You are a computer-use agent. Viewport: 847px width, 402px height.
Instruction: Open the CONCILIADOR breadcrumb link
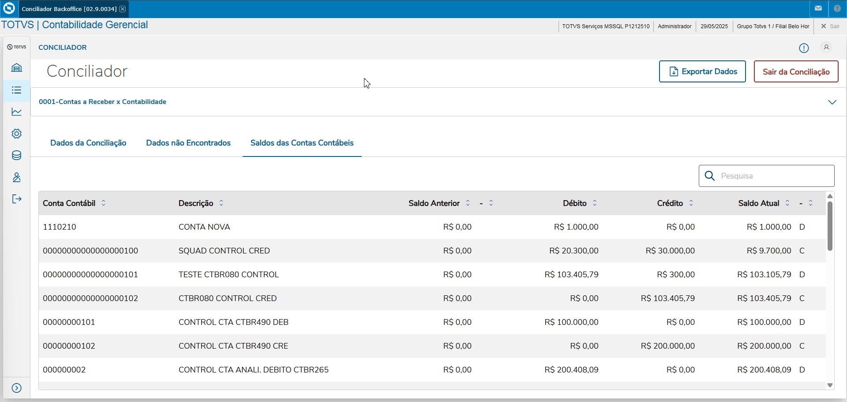point(63,48)
